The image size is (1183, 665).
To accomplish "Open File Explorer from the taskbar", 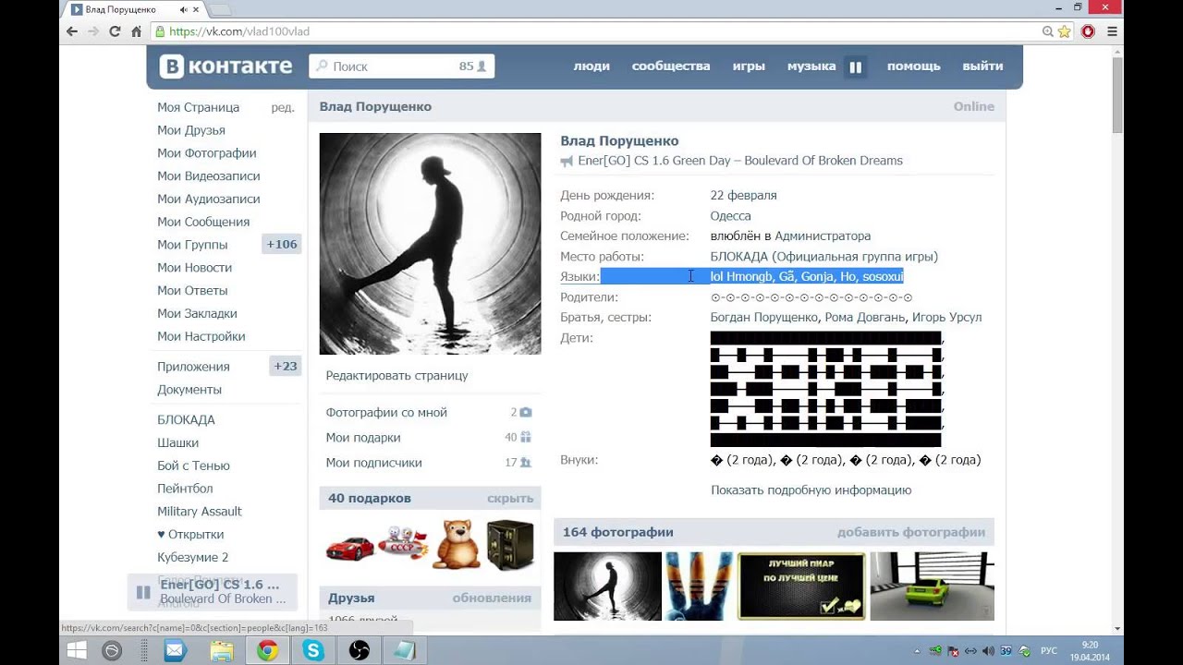I will click(x=221, y=650).
